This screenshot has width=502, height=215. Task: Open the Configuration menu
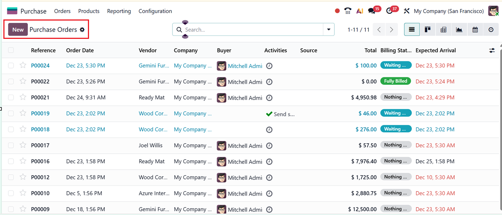tap(155, 11)
